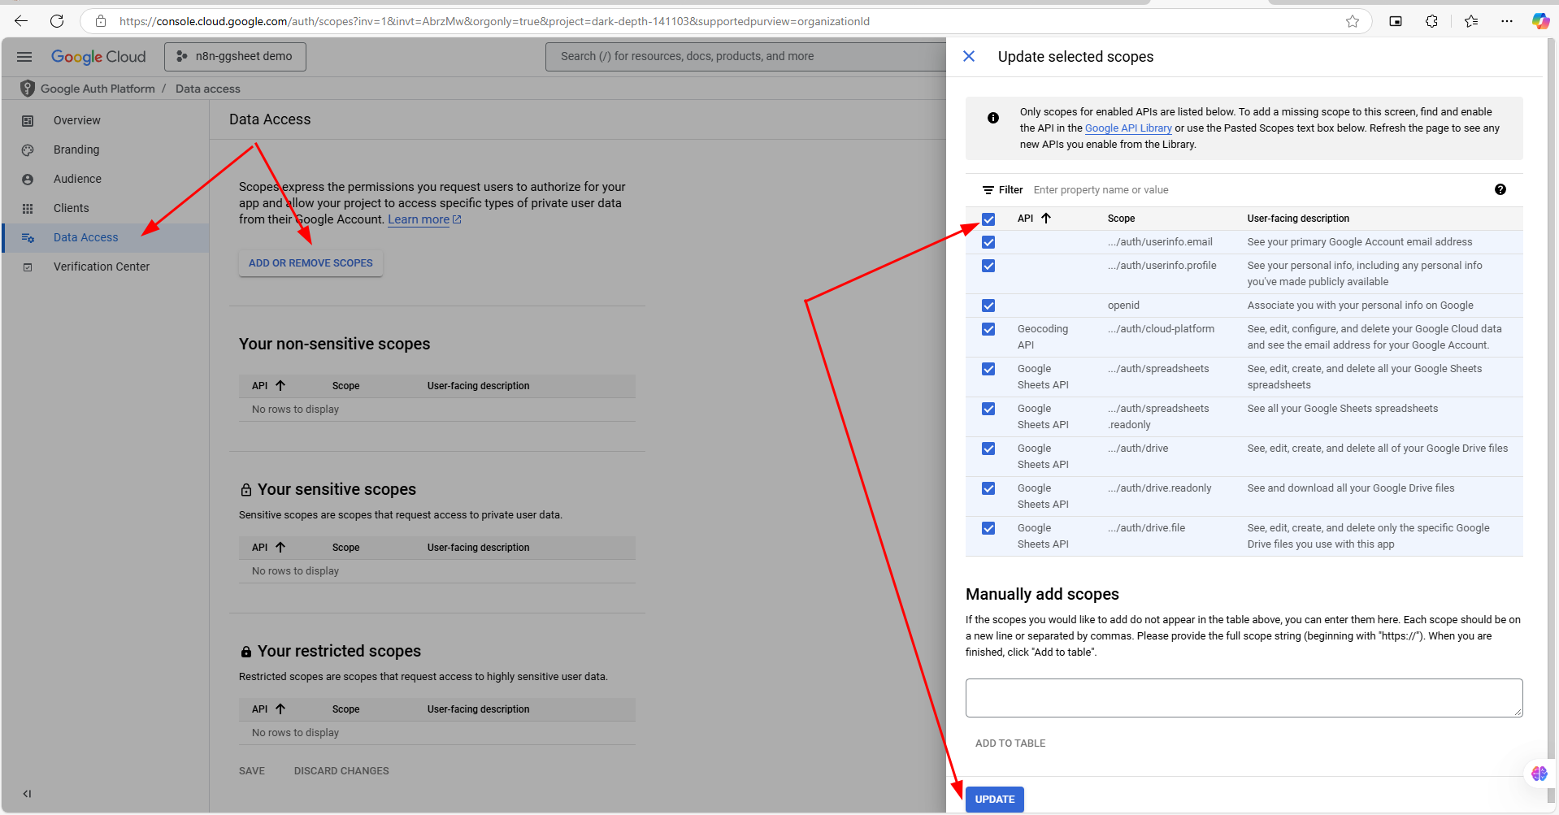Close the Update selected scopes panel

969,56
